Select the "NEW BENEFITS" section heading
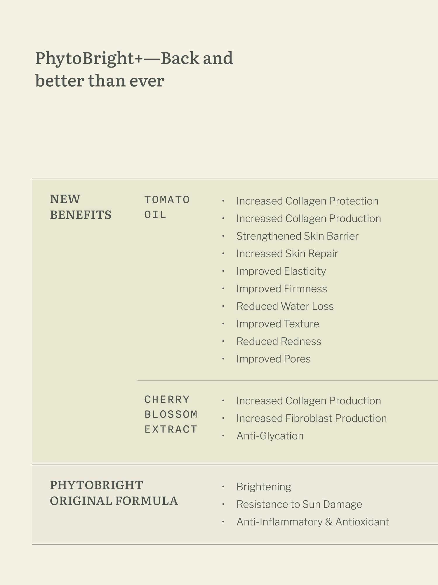This screenshot has width=438, height=585. point(81,207)
